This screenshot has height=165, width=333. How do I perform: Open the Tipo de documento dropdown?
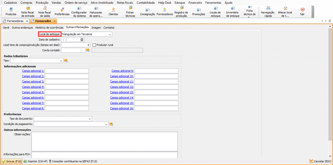click(x=90, y=119)
